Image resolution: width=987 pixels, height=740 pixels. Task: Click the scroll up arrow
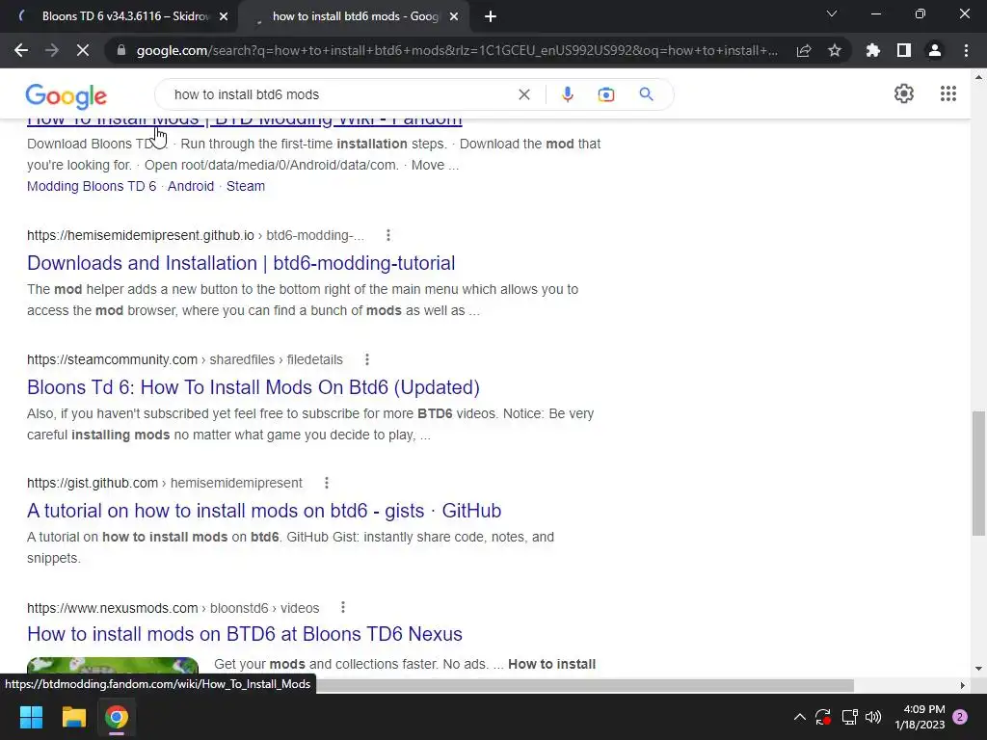pyautogui.click(x=978, y=77)
